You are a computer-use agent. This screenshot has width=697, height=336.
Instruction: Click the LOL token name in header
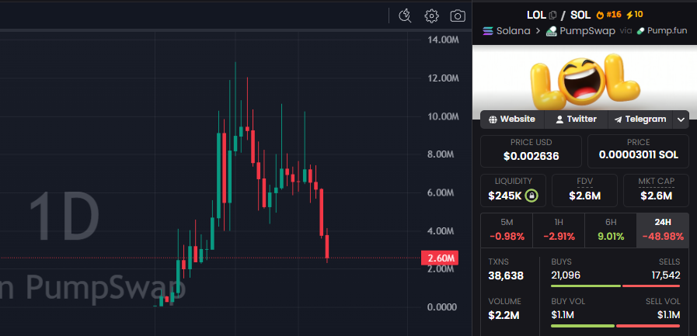pyautogui.click(x=536, y=15)
